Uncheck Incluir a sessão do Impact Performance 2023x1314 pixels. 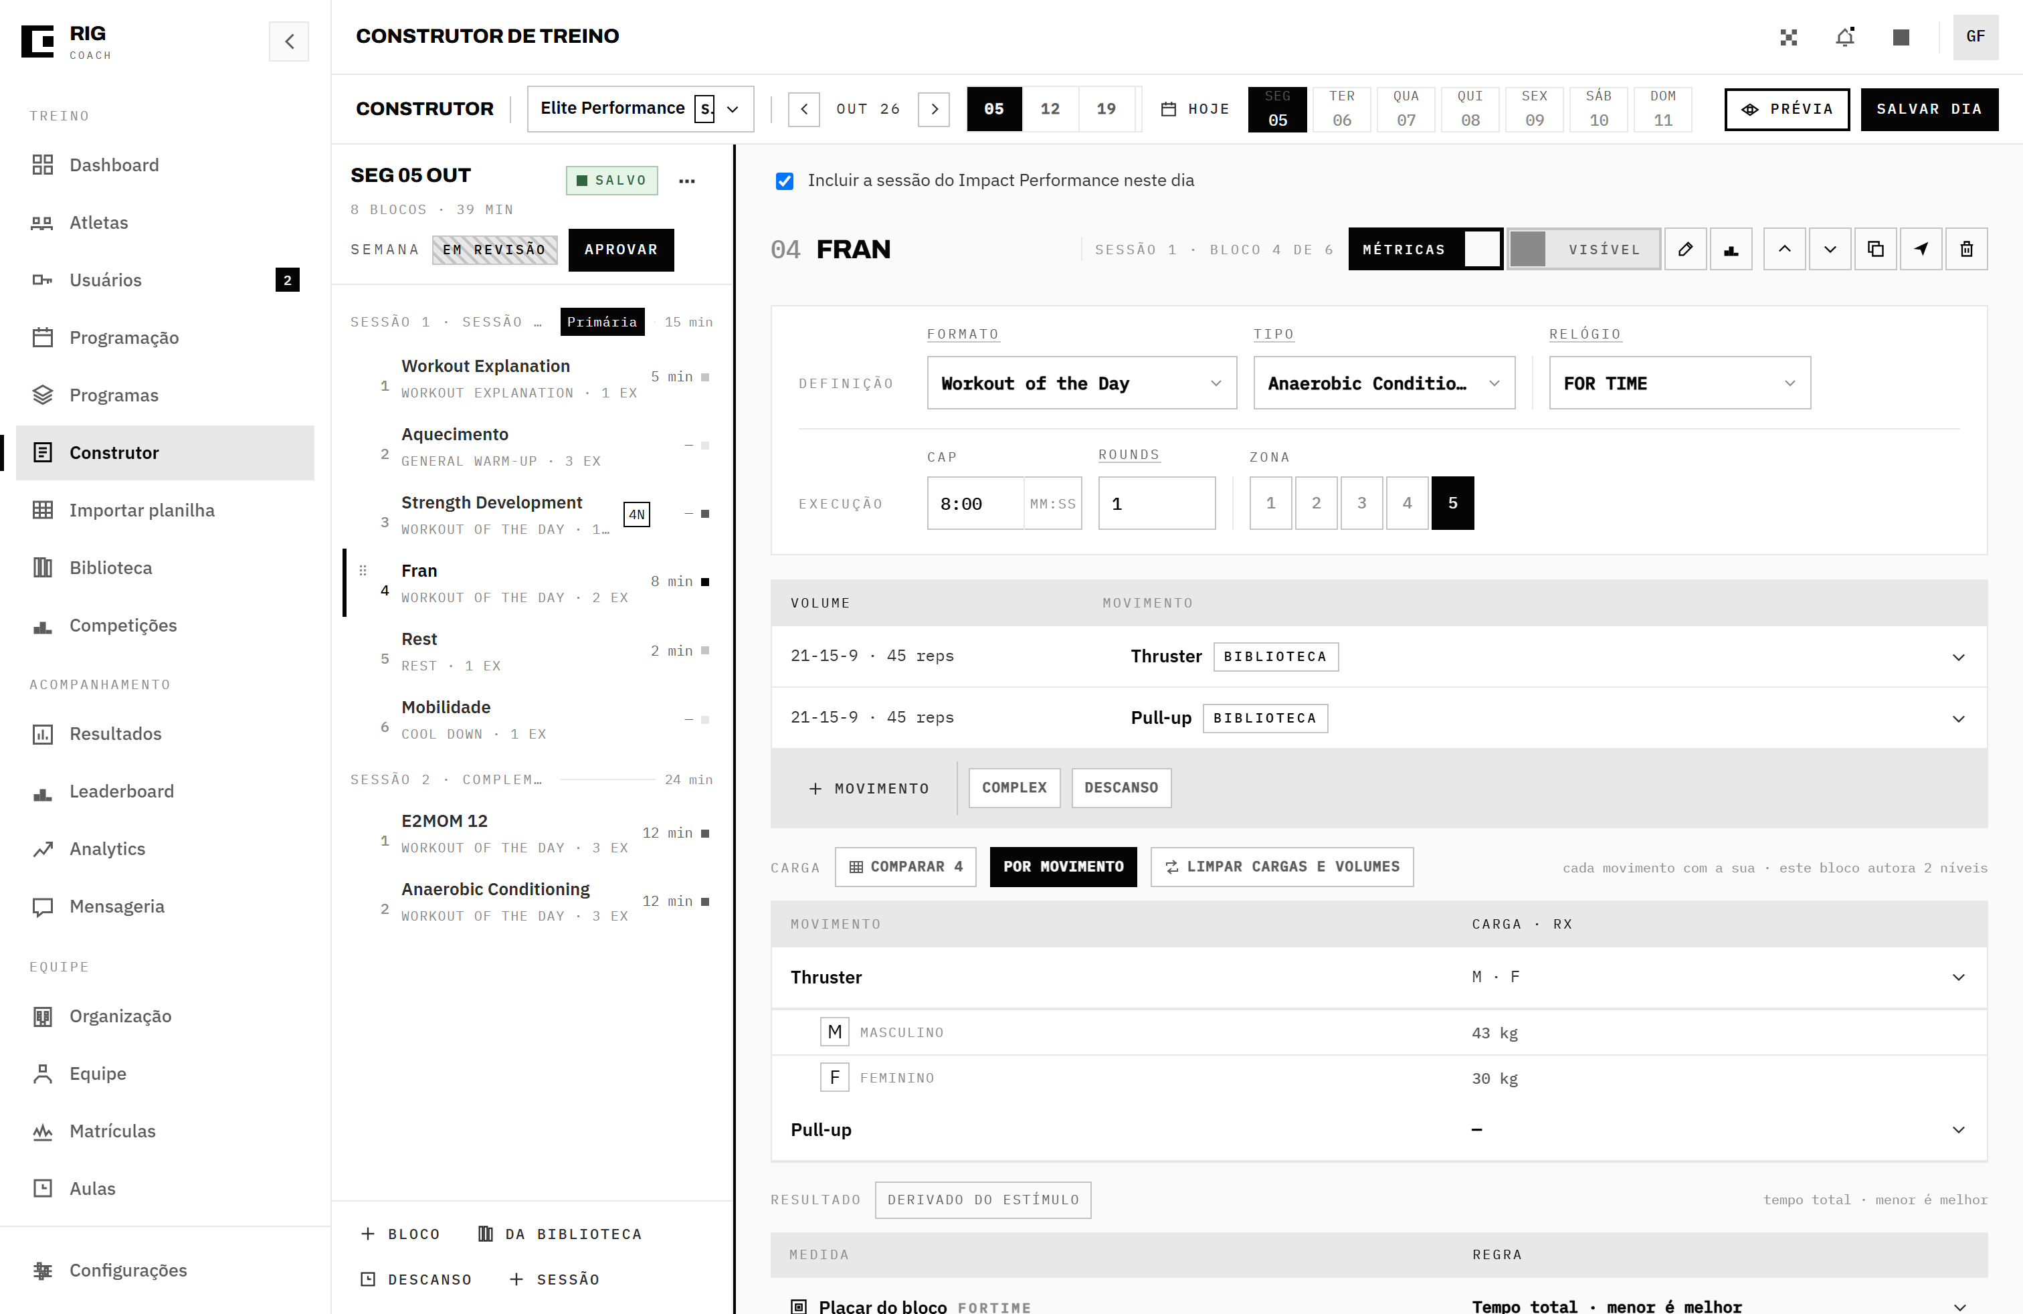point(785,180)
